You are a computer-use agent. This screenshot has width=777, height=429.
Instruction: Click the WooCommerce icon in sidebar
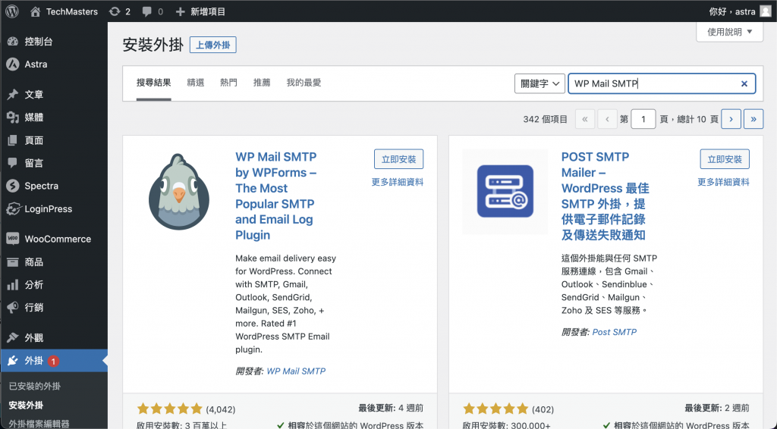pos(13,239)
